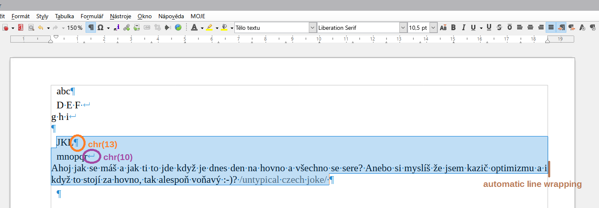Open the Nástroje menu
This screenshot has height=208, width=599.
pos(120,16)
